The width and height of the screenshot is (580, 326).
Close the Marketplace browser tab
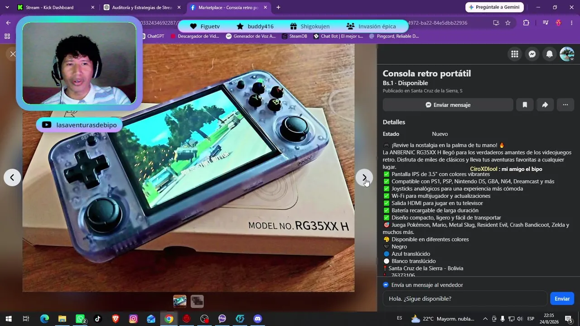pos(266,7)
